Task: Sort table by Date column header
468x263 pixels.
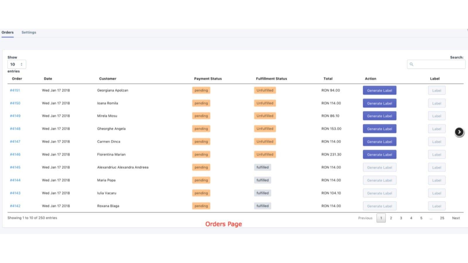Action: 48,79
